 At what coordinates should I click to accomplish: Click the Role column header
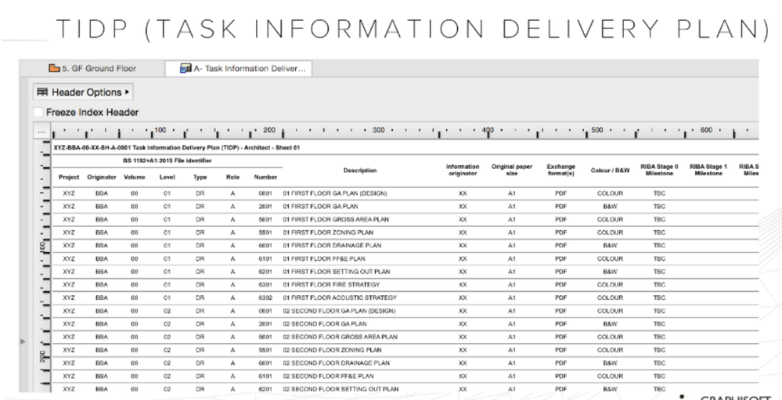232,177
